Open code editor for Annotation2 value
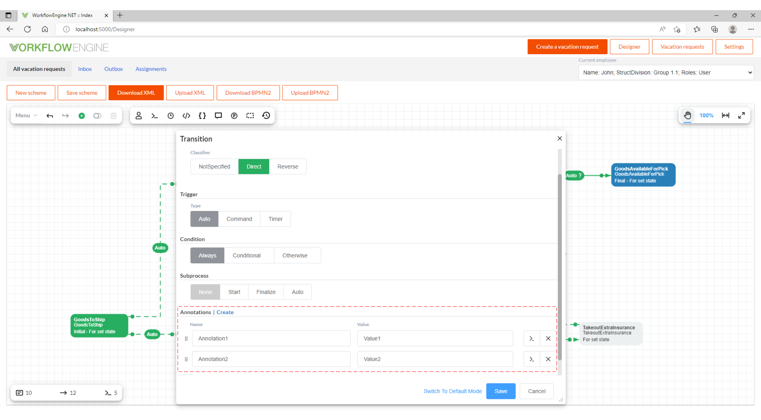 532,359
